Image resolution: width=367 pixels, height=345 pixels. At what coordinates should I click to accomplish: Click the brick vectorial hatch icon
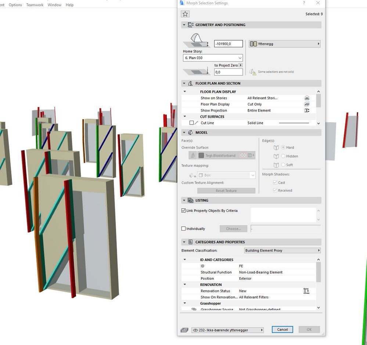243,155
